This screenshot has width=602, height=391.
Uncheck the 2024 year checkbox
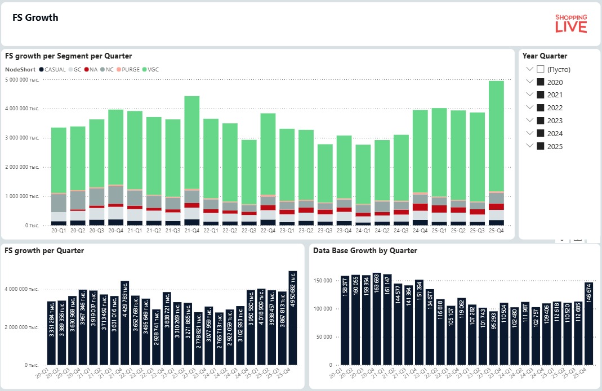541,133
